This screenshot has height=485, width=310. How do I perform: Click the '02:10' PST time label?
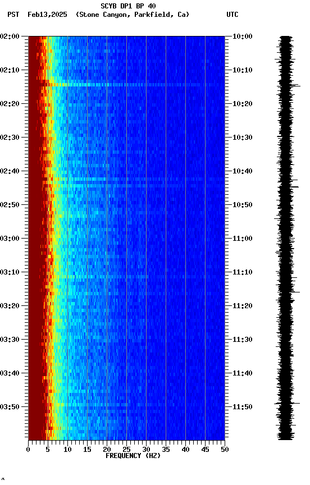click(10, 70)
